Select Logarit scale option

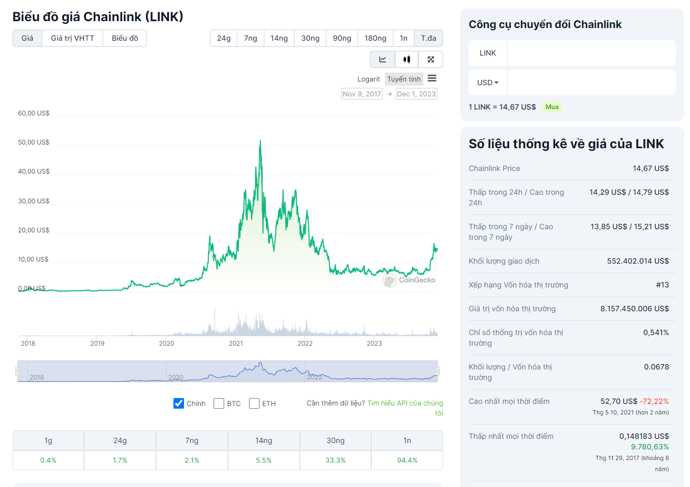tap(369, 79)
